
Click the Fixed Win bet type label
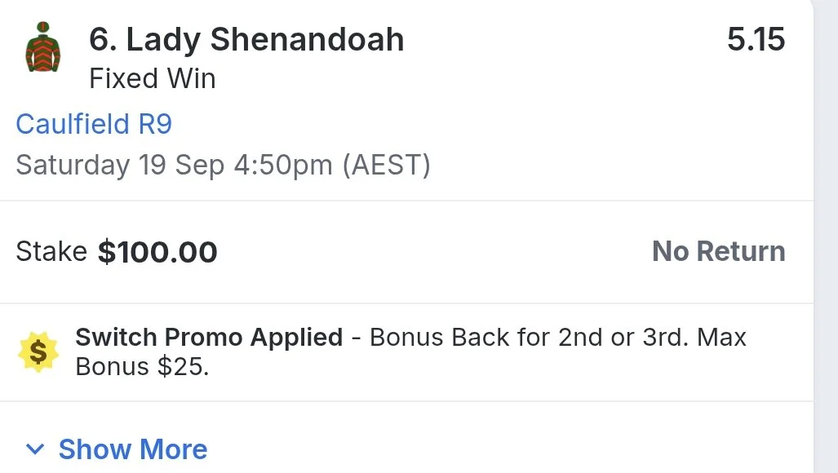(153, 78)
